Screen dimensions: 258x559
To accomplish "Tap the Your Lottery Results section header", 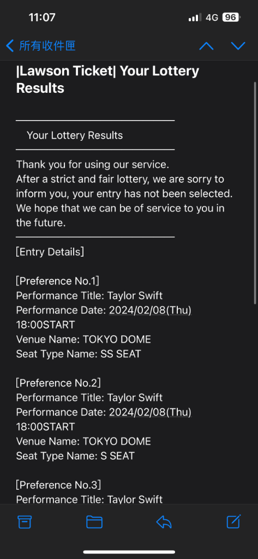I will (x=75, y=135).
